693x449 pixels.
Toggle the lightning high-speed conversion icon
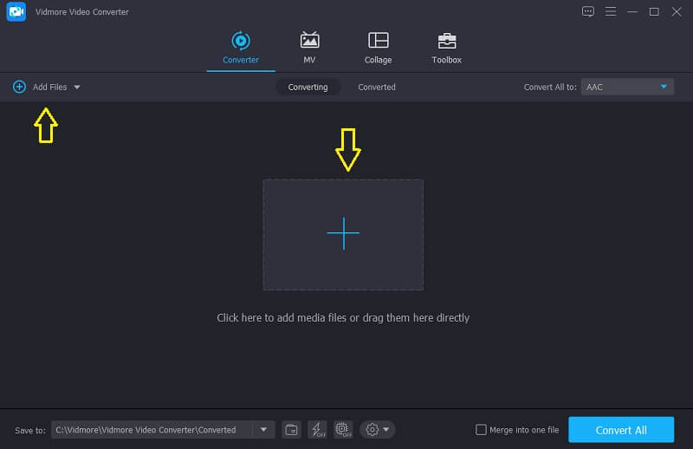point(317,429)
